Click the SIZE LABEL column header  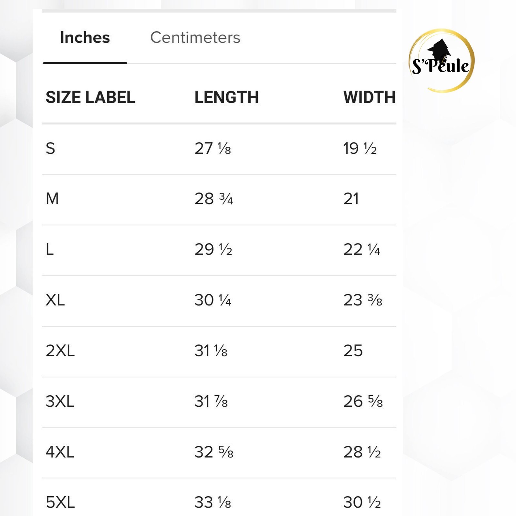pyautogui.click(x=90, y=97)
